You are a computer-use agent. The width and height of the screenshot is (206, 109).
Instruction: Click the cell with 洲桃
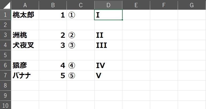click(25, 35)
